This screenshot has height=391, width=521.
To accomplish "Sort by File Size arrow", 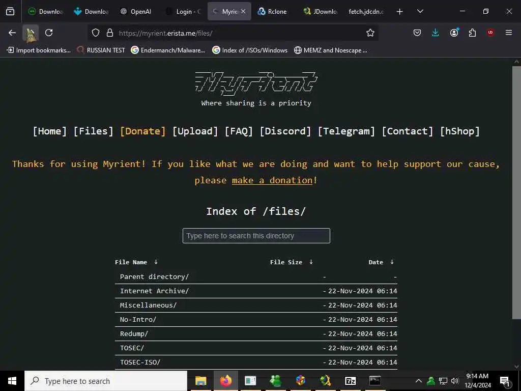I will tap(311, 262).
